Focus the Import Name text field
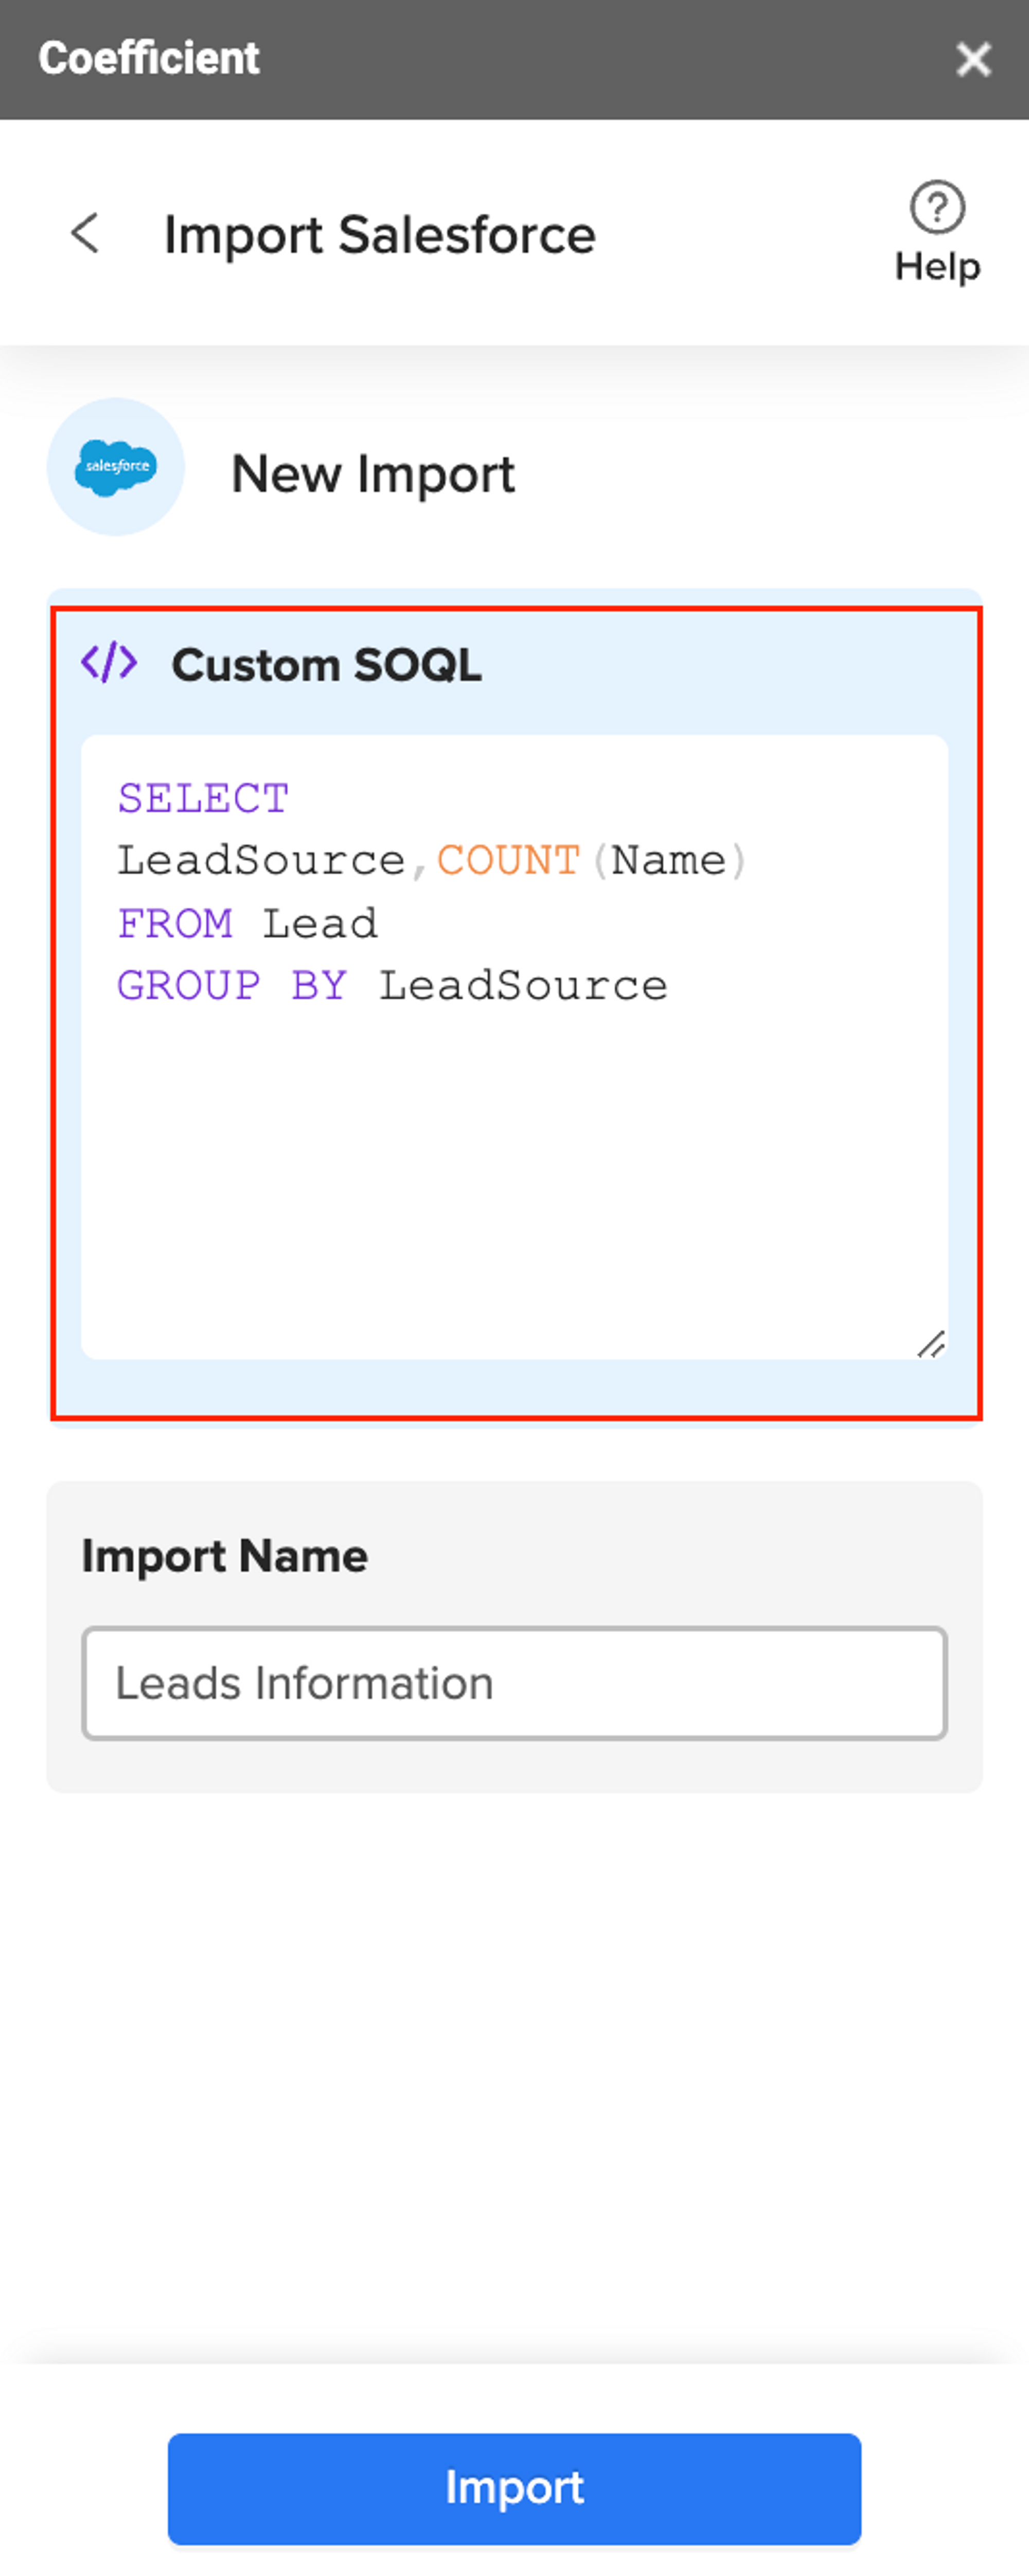 [x=514, y=1684]
